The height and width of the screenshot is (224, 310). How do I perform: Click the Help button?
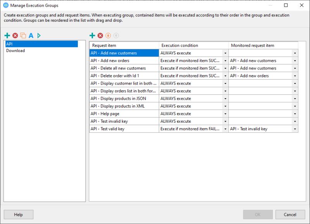[18, 215]
